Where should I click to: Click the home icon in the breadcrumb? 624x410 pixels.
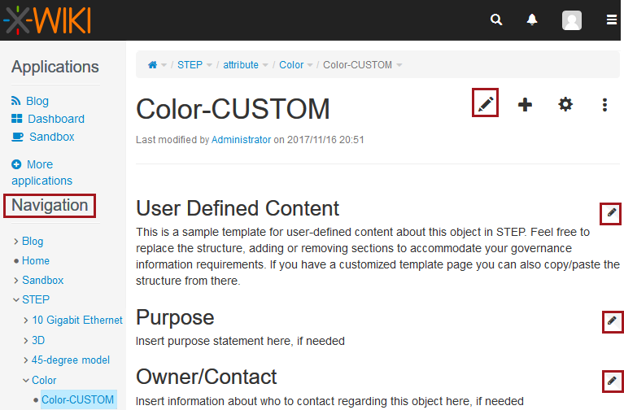click(x=152, y=65)
